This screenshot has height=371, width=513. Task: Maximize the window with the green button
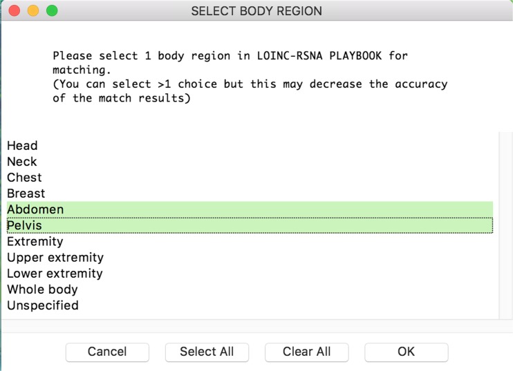point(52,10)
